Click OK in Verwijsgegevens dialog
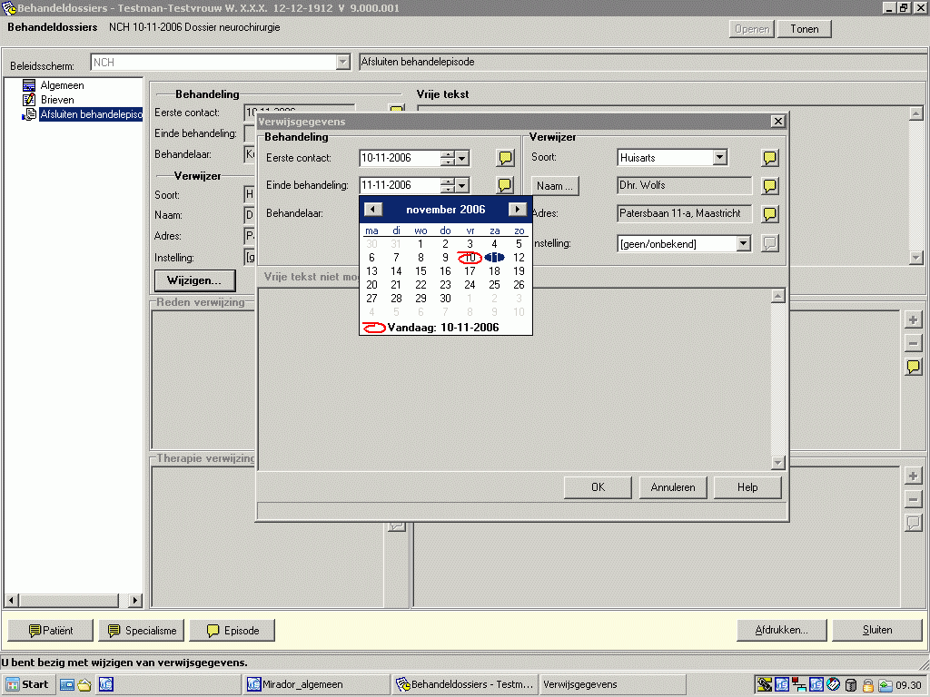Viewport: 930px width, 697px height. click(x=598, y=487)
